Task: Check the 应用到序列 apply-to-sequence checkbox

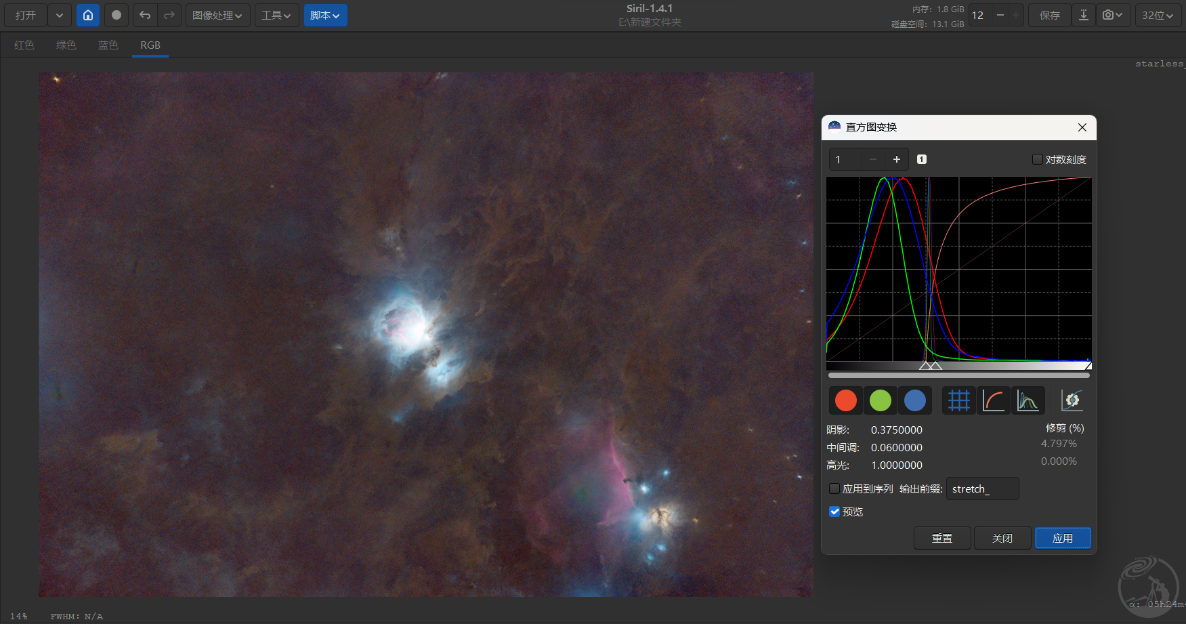Action: 834,488
